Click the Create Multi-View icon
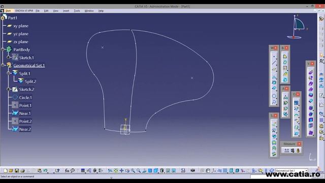The image size is (325, 183). tap(150, 171)
